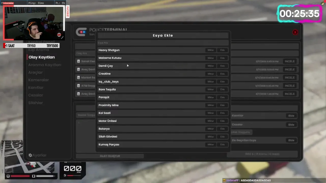Open Kanıtlar sidebar section
Image resolution: width=326 pixels, height=183 pixels.
click(36, 88)
